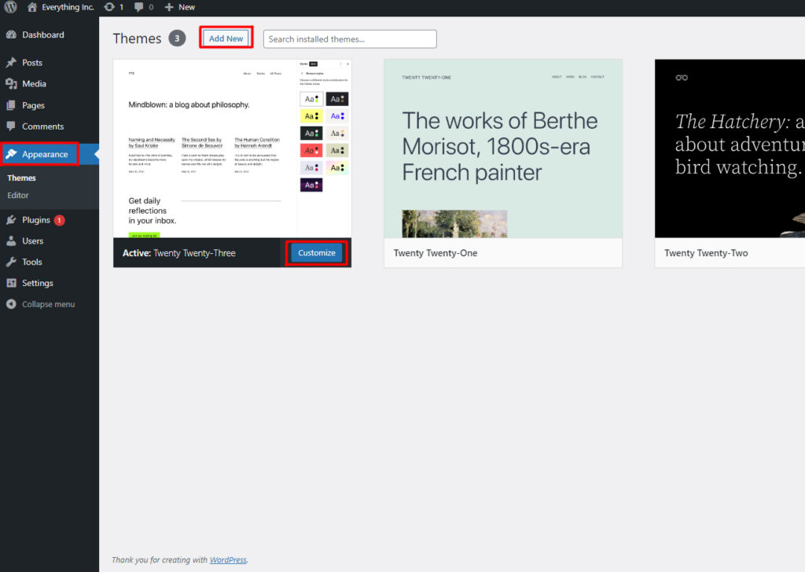Collapse the admin sidebar menu

(x=48, y=304)
